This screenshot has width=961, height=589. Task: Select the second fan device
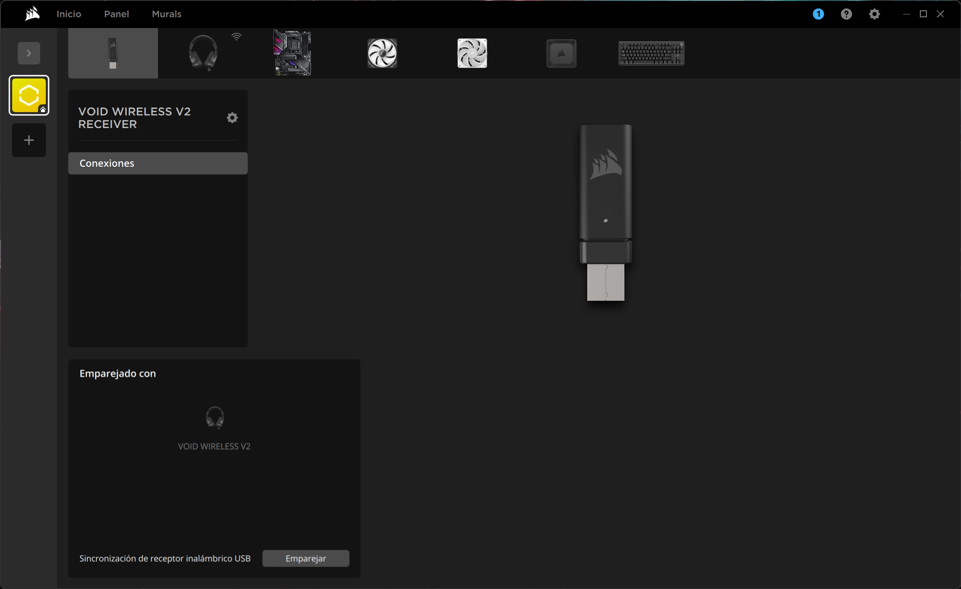pos(472,53)
